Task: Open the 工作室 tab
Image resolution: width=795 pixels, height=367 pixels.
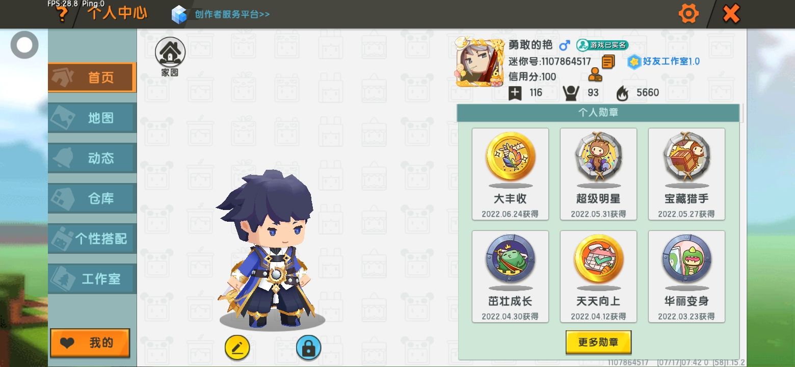Action: pos(92,279)
